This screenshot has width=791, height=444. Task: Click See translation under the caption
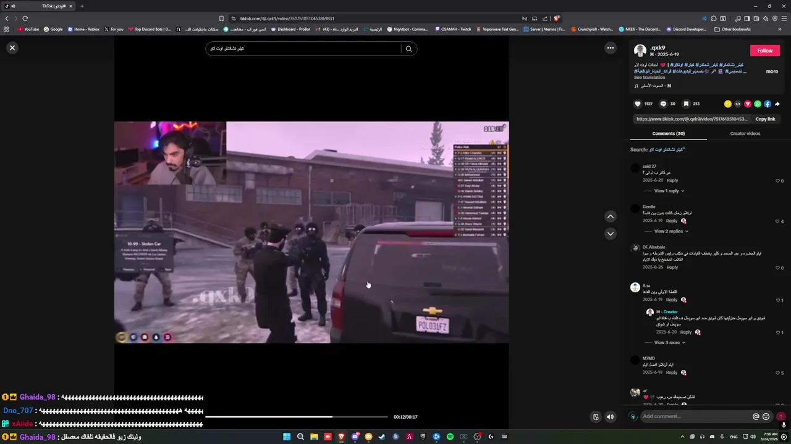(x=649, y=78)
